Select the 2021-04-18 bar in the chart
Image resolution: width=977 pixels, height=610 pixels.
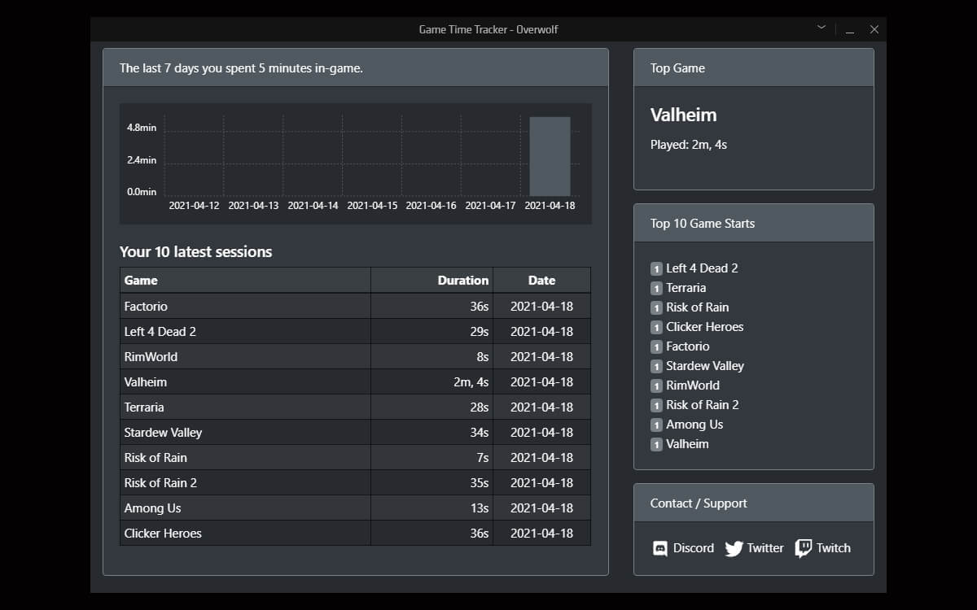(550, 156)
